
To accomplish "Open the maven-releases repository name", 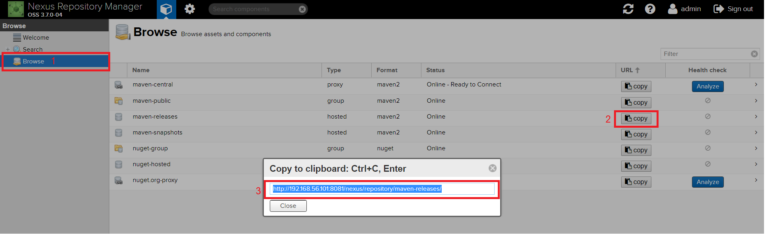I will 155,117.
